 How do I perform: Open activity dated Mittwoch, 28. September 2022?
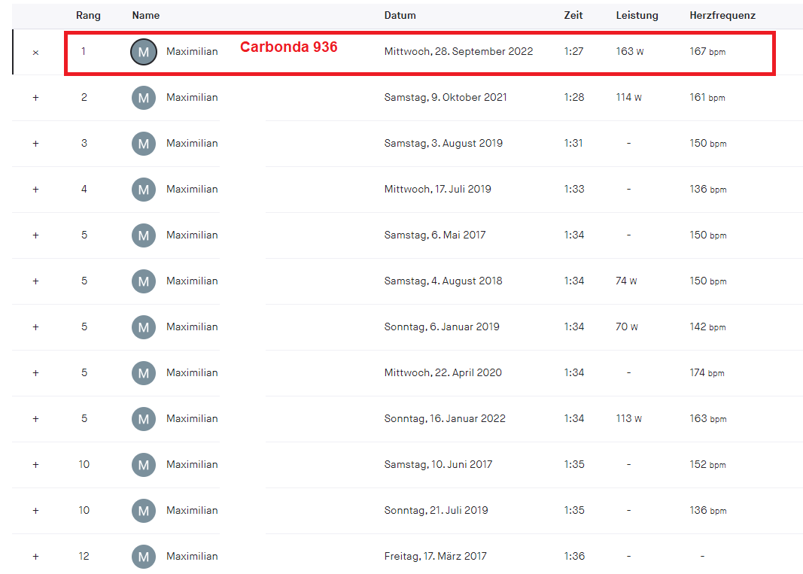point(458,52)
